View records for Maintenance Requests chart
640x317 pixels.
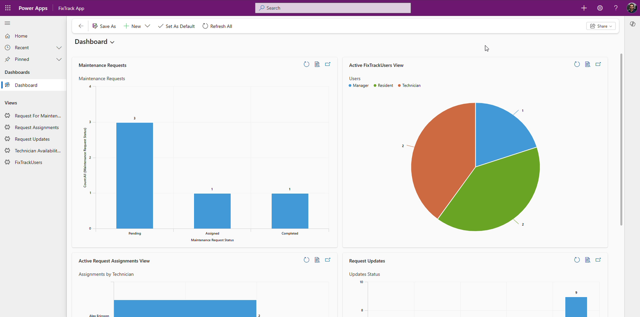(x=317, y=64)
